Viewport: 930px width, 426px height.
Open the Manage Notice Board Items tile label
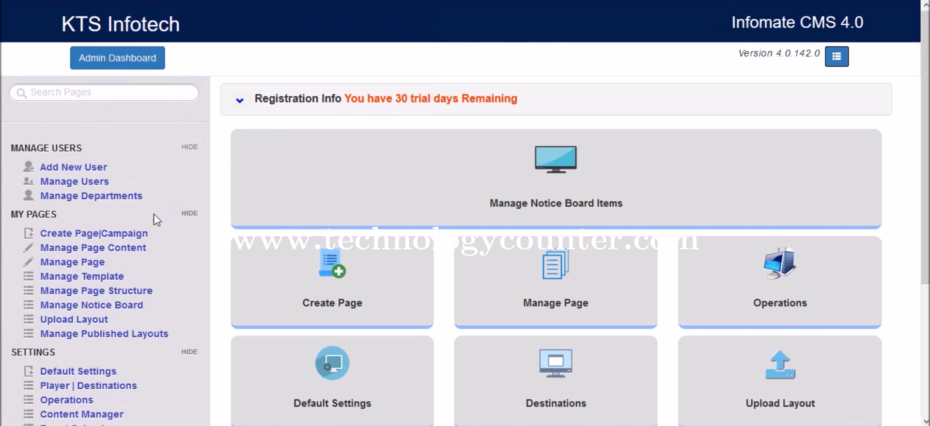click(556, 203)
